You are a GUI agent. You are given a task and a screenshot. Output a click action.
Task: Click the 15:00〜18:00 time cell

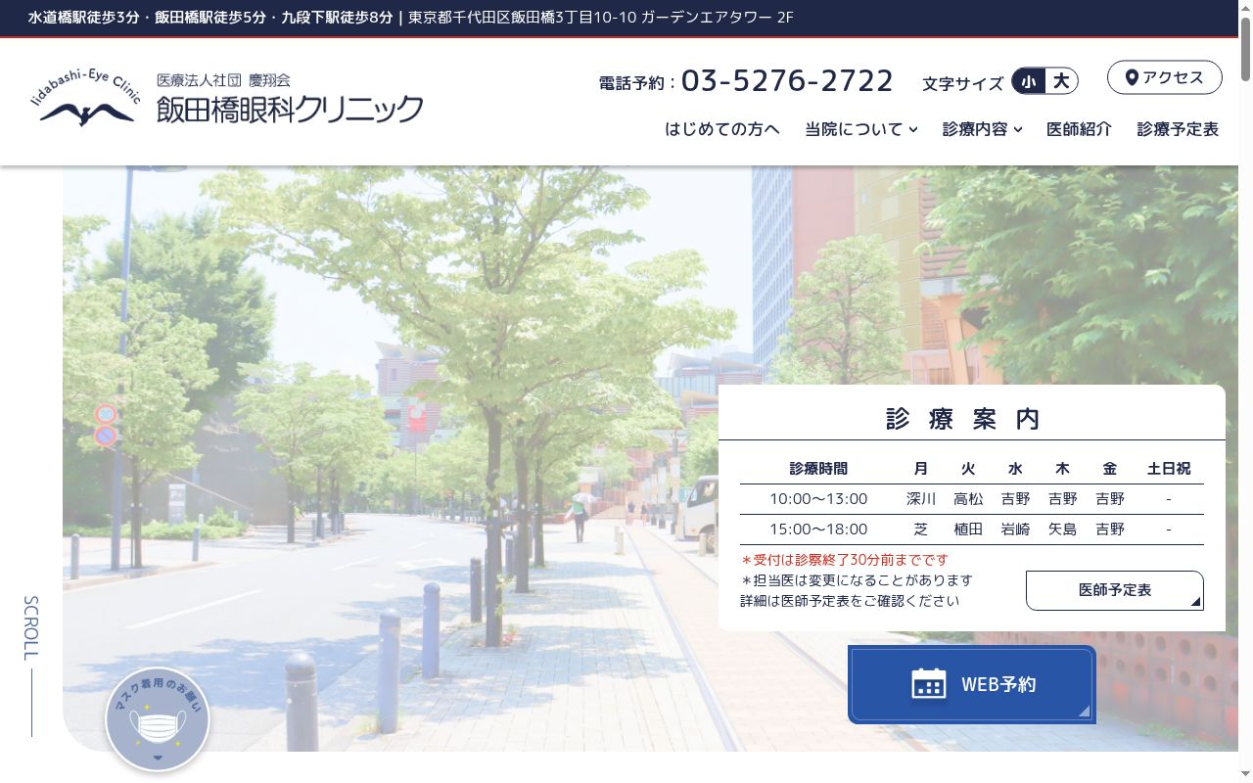click(x=818, y=530)
